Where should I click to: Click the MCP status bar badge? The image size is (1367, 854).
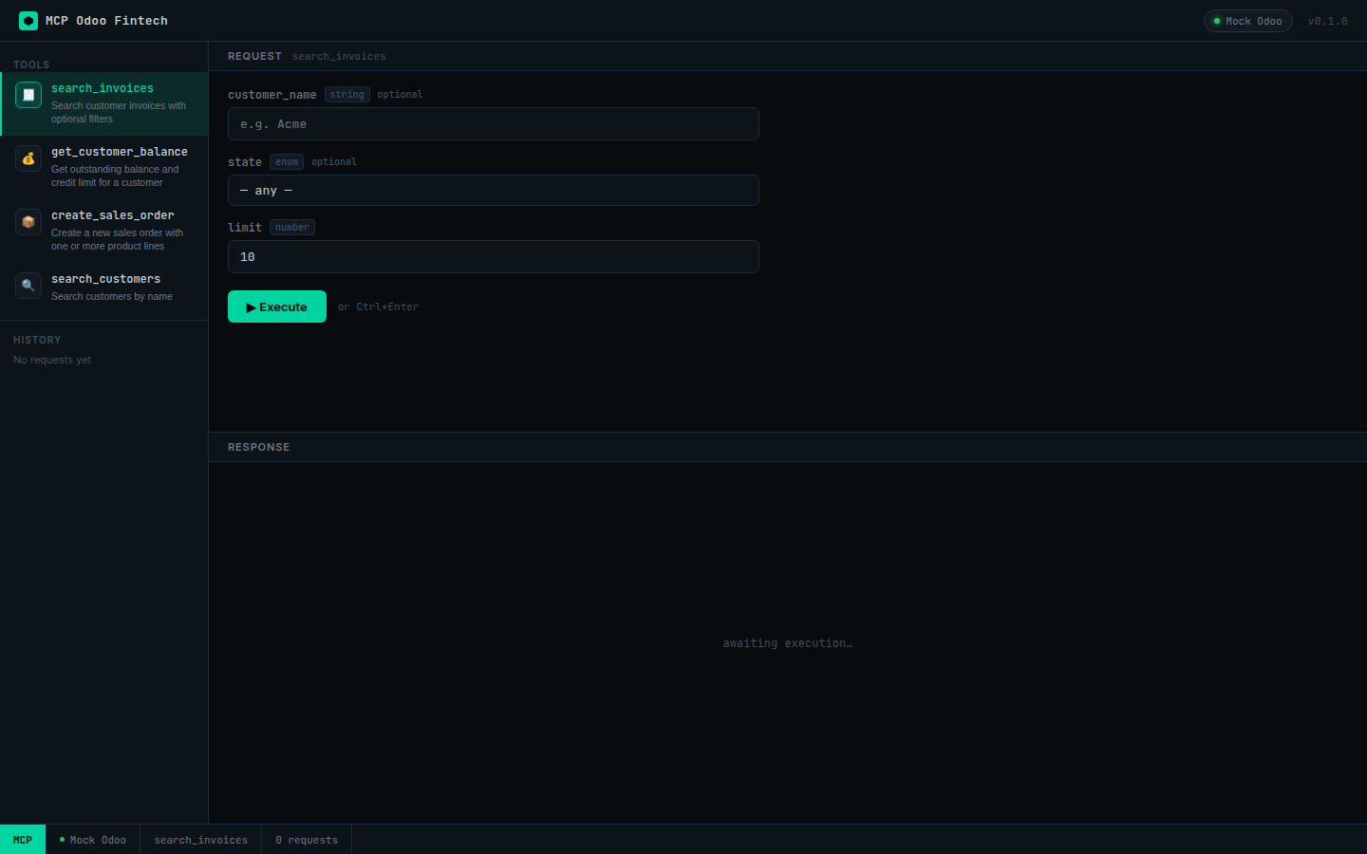(23, 840)
